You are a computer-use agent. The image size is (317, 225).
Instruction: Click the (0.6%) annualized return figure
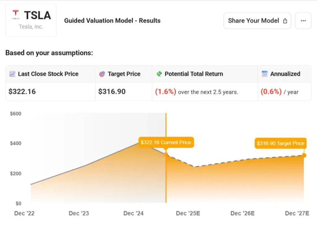pyautogui.click(x=271, y=91)
